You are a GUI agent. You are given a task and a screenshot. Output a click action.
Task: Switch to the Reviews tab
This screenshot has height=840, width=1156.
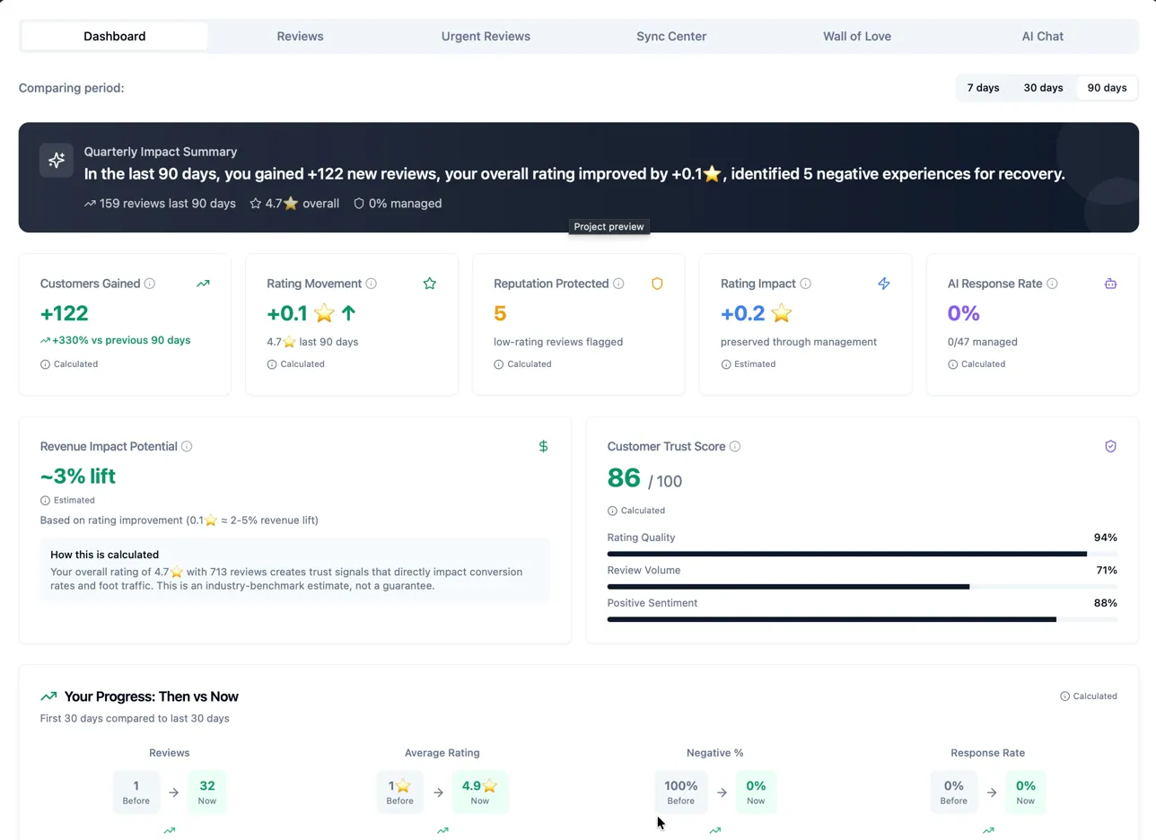[300, 36]
